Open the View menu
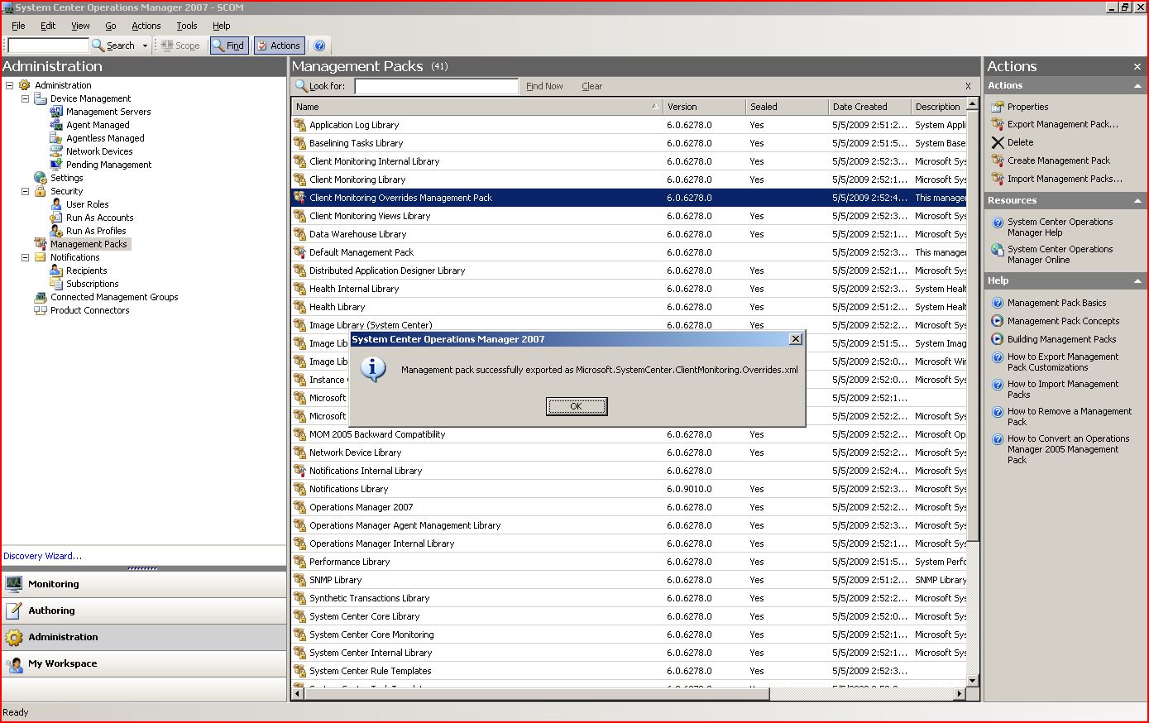 pyautogui.click(x=80, y=26)
